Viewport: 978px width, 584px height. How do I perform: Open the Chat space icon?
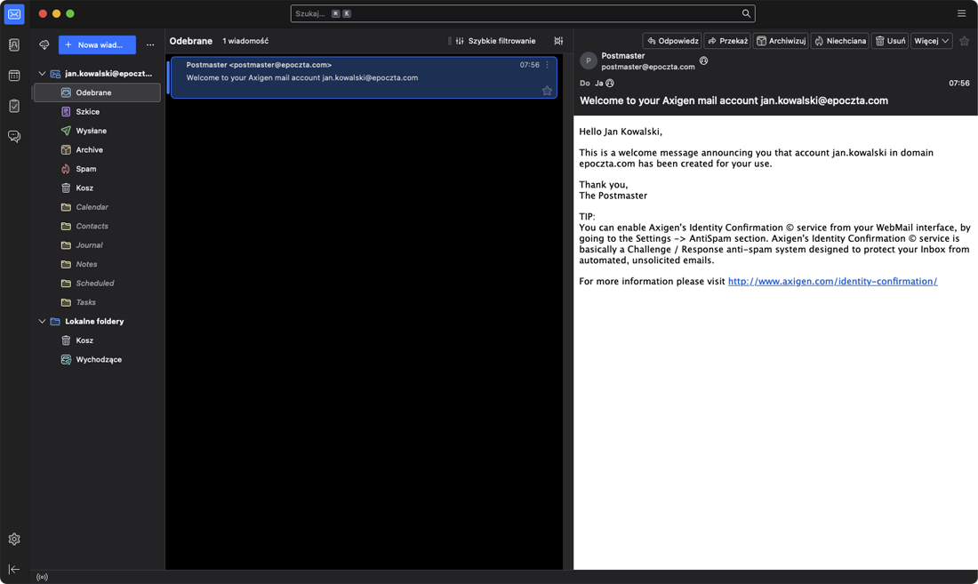coord(14,137)
